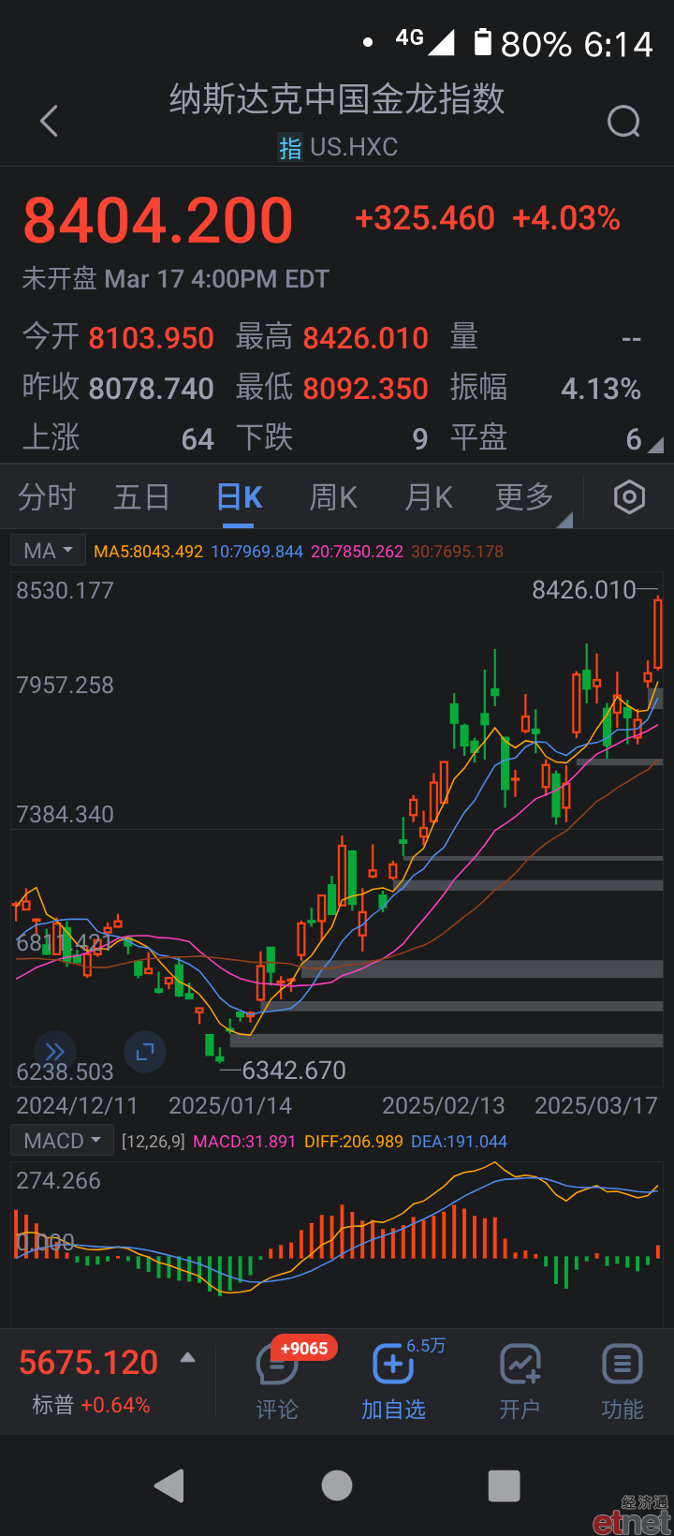Tap the Android back navigation button
This screenshot has width=674, height=1536.
coord(169,1485)
